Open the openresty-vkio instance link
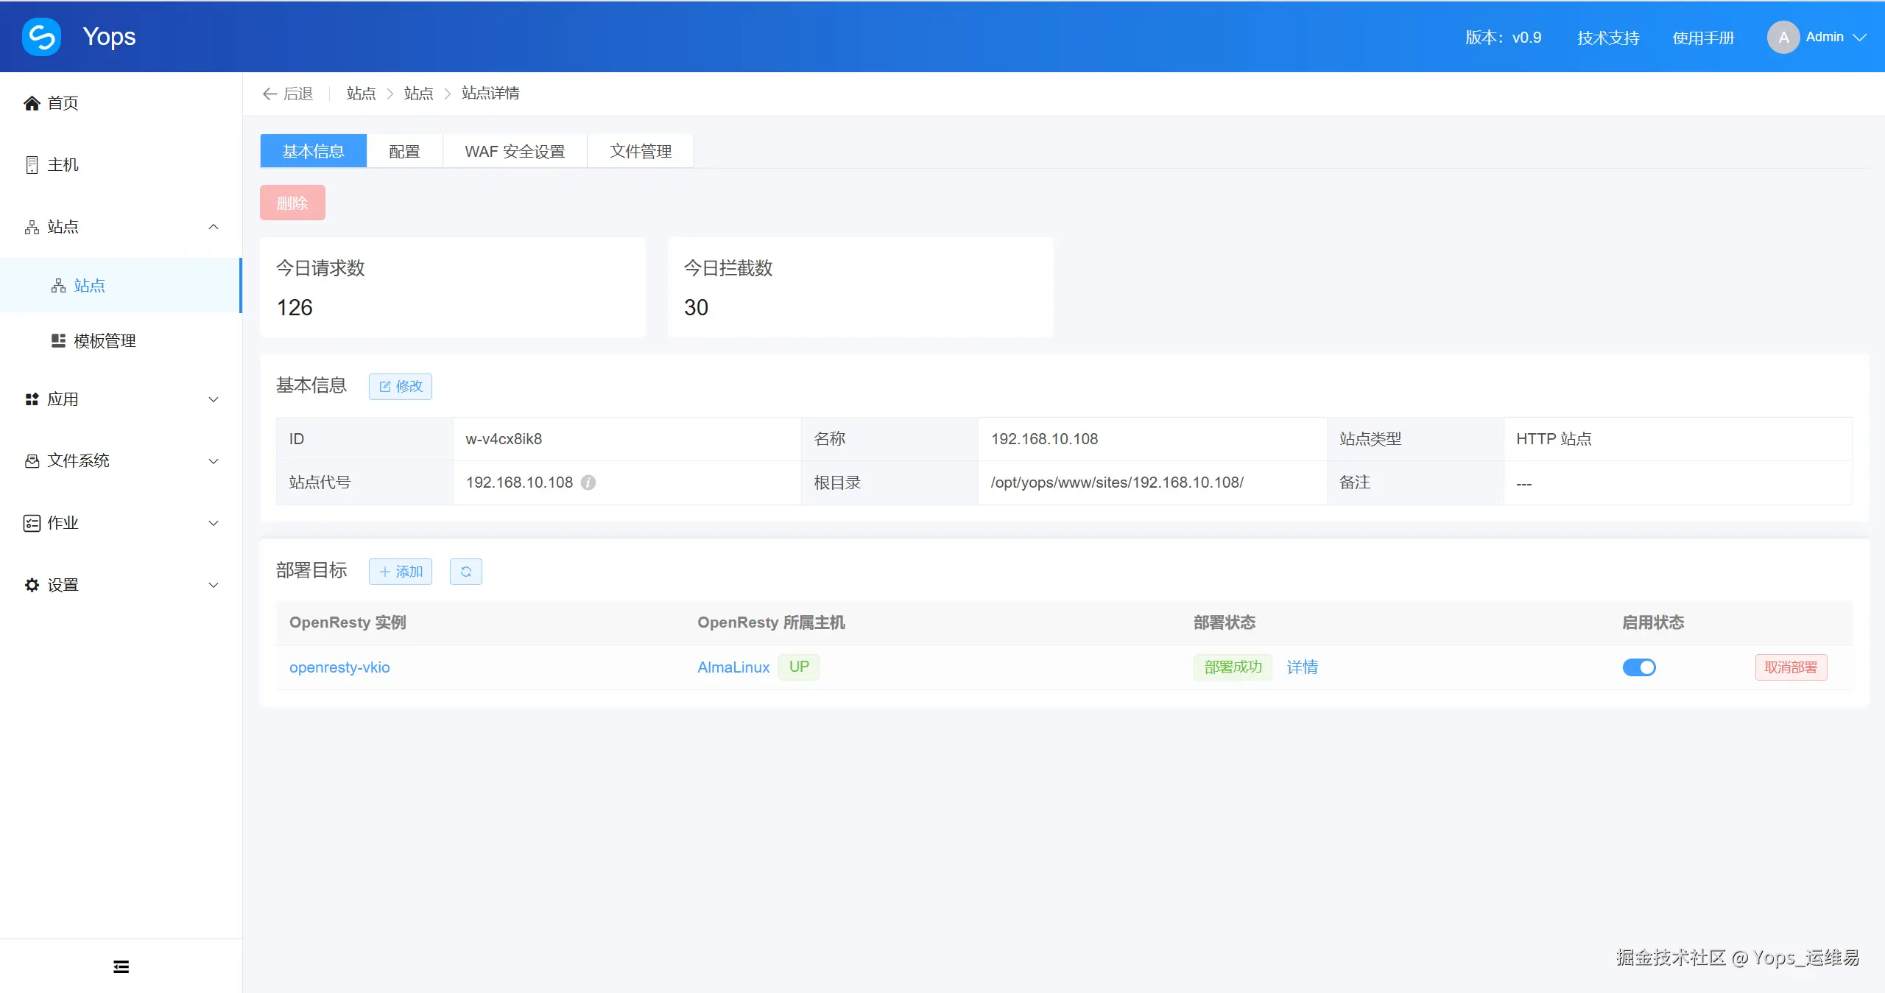The width and height of the screenshot is (1885, 993). pyautogui.click(x=339, y=667)
